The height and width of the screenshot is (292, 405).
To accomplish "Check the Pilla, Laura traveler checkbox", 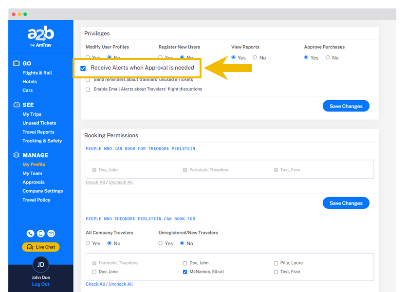I will pos(276,263).
